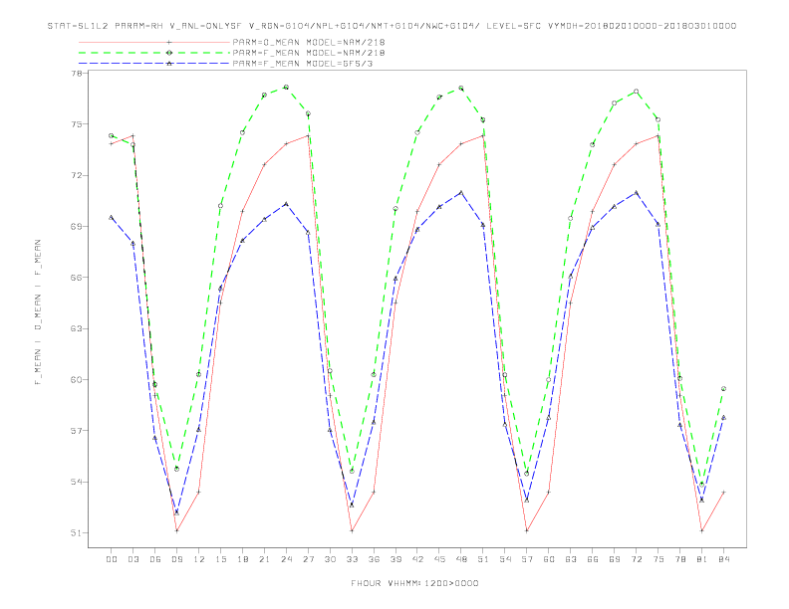Click the horizontal axis title FHOUR VHHMM:1200>0000

[414, 583]
